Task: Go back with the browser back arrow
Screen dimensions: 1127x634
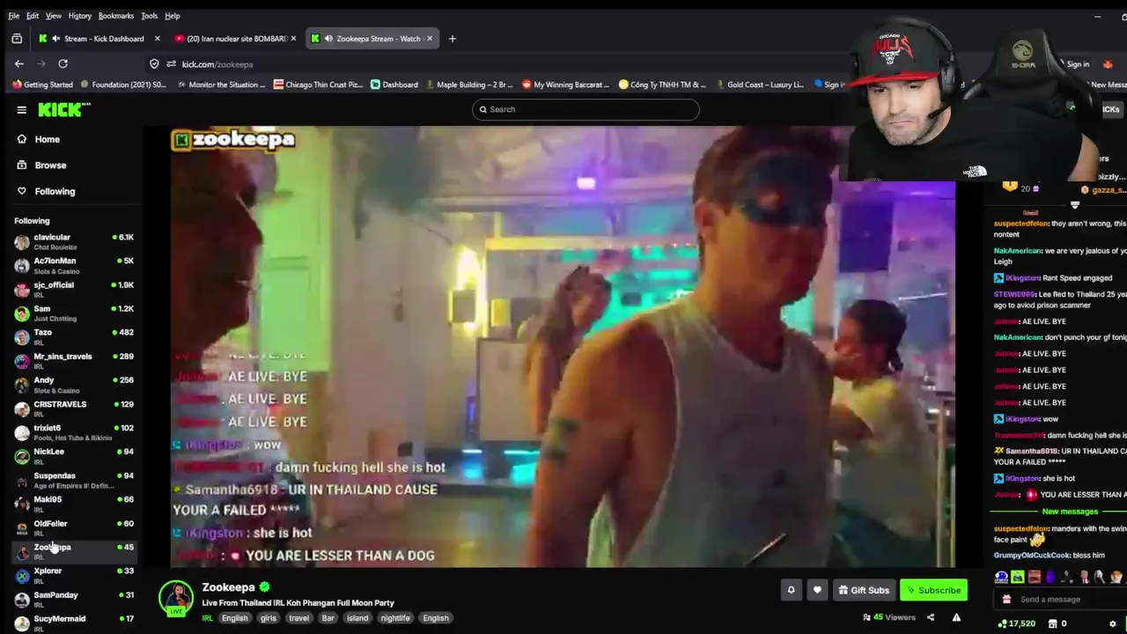Action: click(x=19, y=63)
